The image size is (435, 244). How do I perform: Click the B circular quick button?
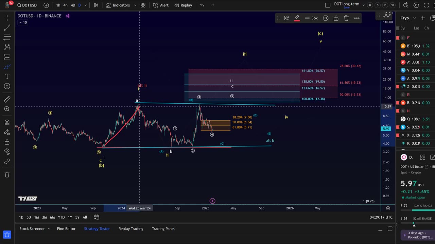click(370, 5)
